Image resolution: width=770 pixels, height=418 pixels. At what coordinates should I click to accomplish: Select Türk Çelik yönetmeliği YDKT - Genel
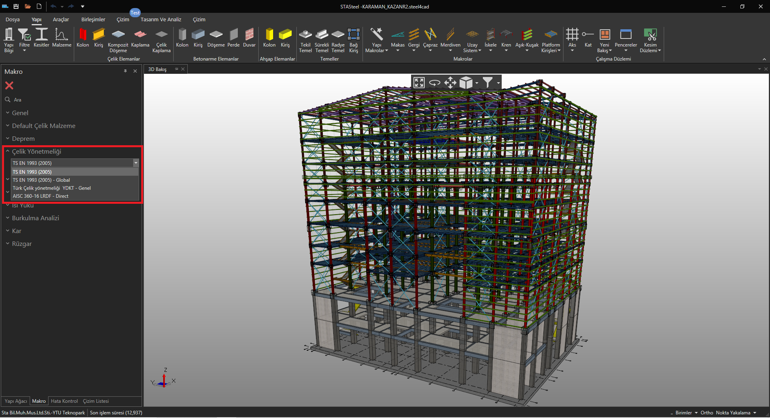[x=52, y=188]
